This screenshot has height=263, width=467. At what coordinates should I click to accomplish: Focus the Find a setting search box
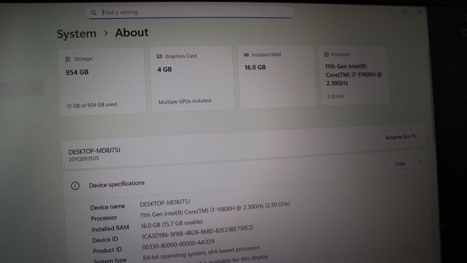pyautogui.click(x=190, y=12)
